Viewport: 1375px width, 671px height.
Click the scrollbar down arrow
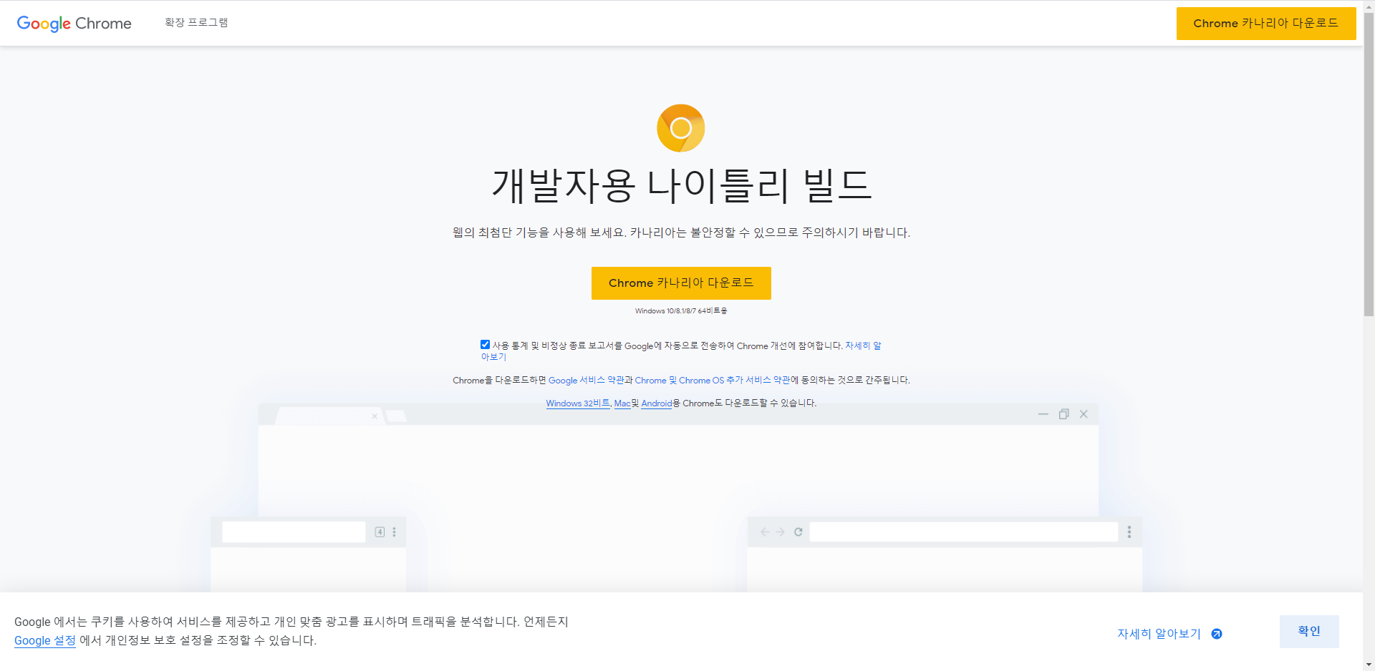1369,665
